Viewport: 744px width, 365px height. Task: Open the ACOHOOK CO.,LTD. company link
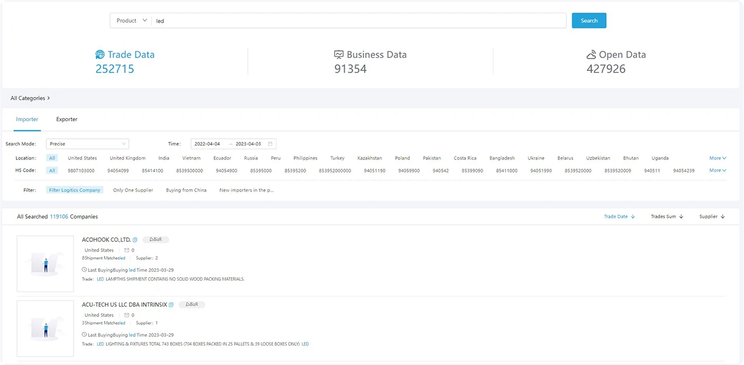point(106,239)
